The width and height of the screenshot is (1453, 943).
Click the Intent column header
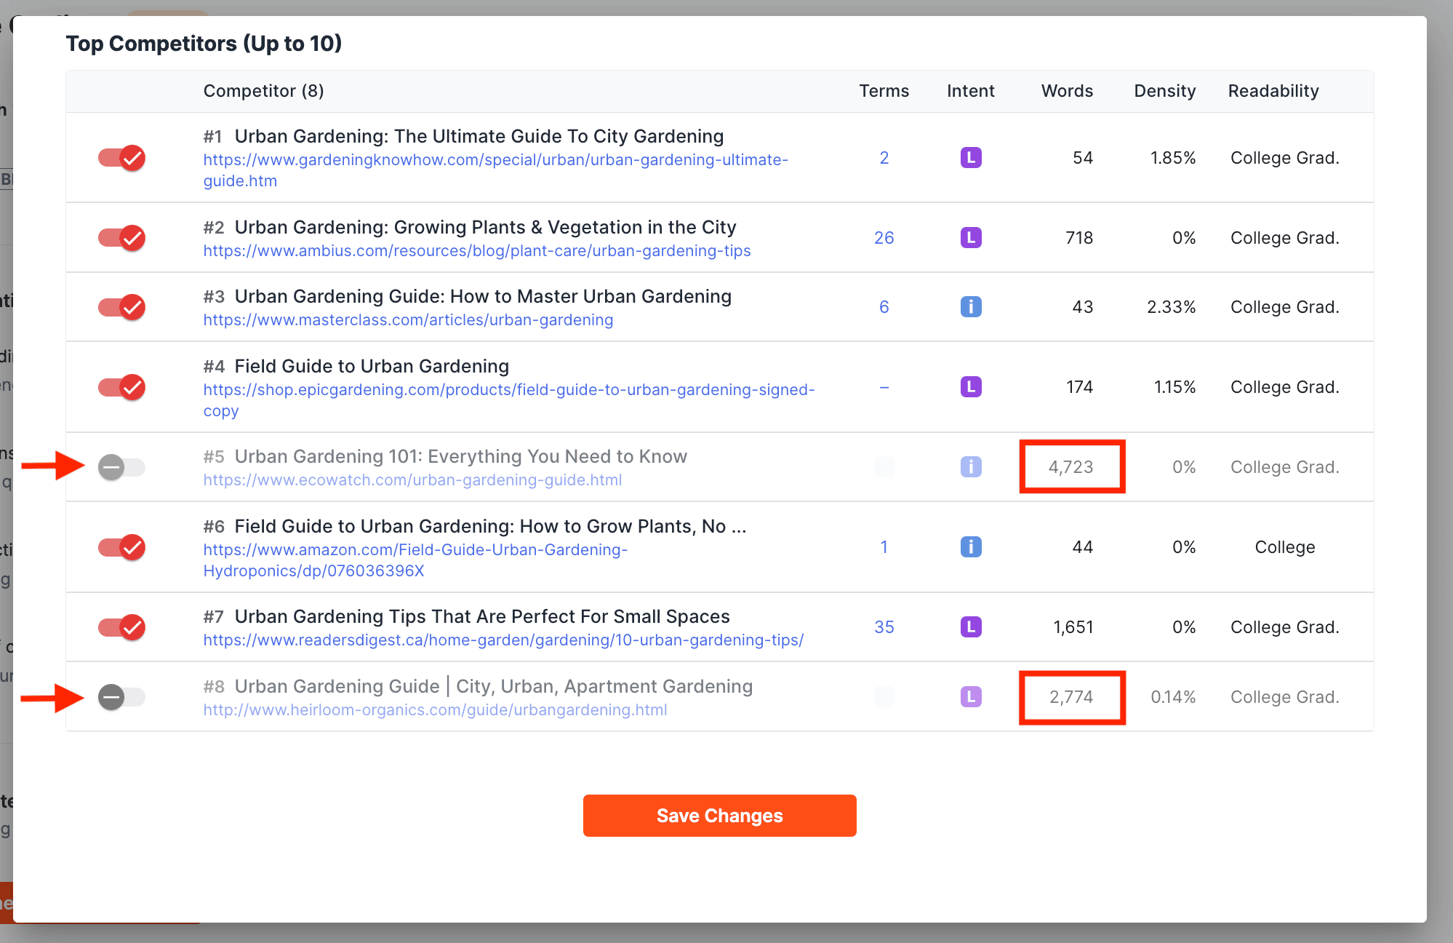(971, 91)
